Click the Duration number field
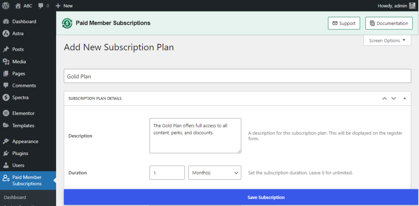Image resolution: width=419 pixels, height=206 pixels. tap(167, 173)
